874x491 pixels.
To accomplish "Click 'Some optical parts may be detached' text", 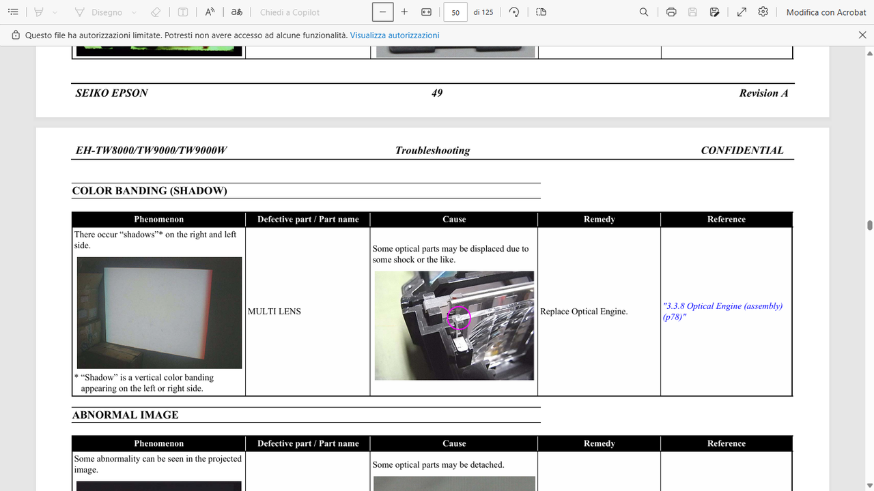I will click(x=438, y=465).
